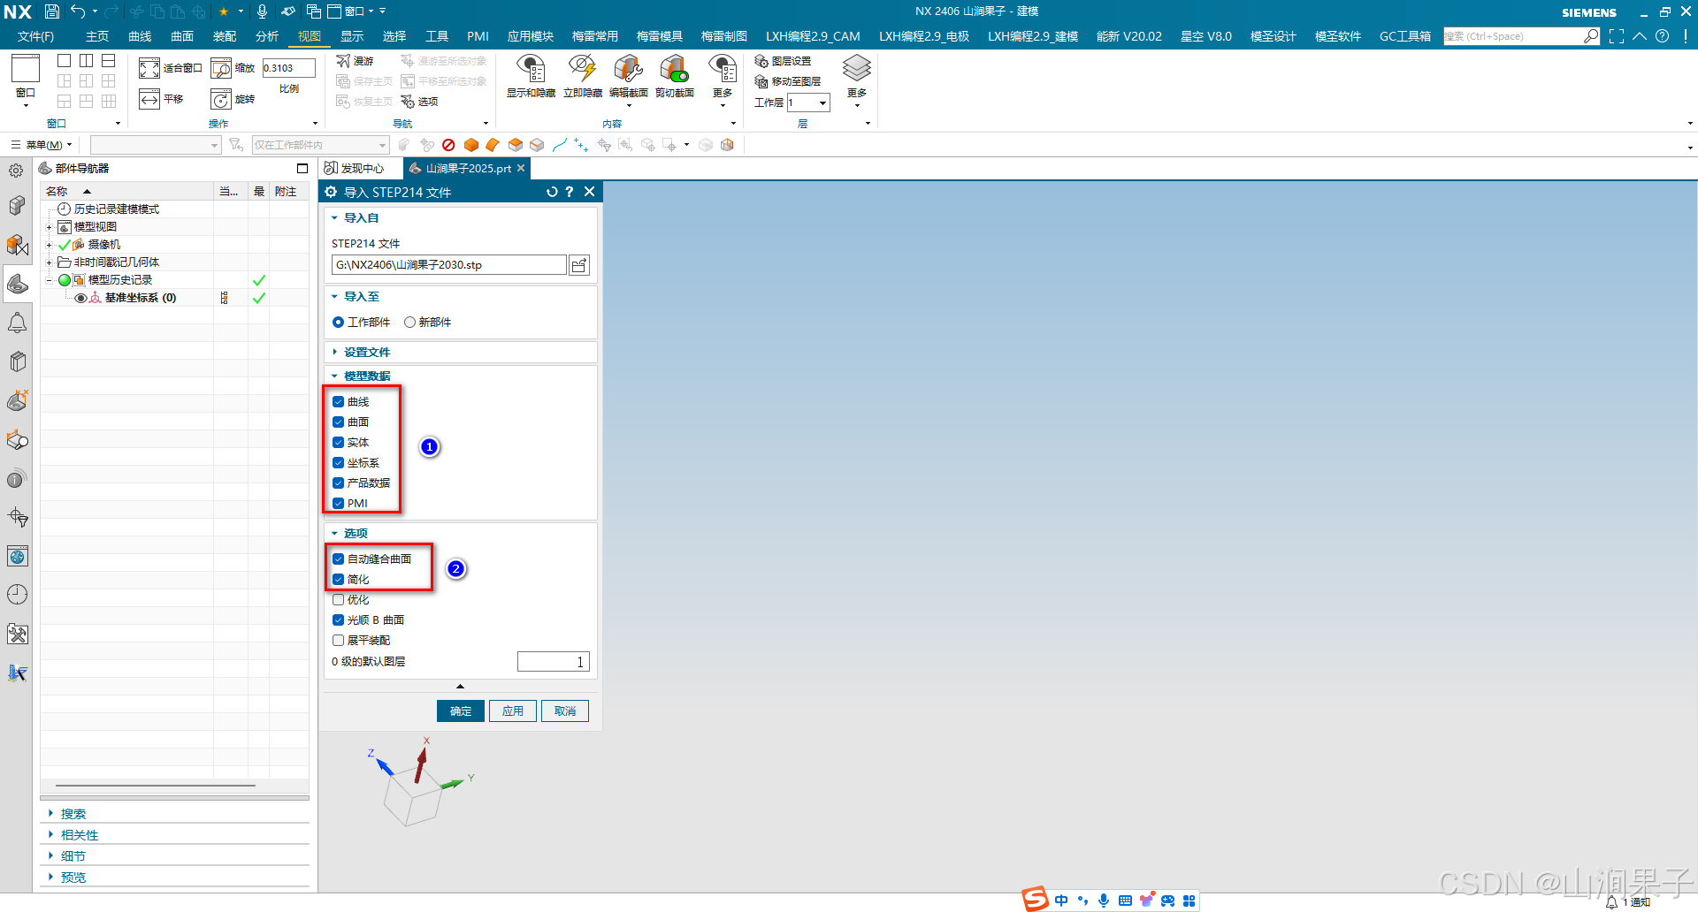
Task: Click the Undo arrow icon
Action: [79, 11]
